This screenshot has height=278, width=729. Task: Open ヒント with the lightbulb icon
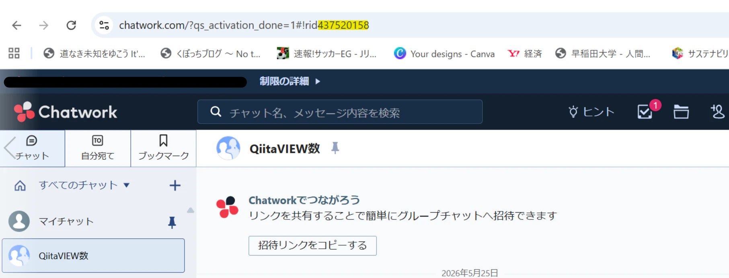point(591,112)
